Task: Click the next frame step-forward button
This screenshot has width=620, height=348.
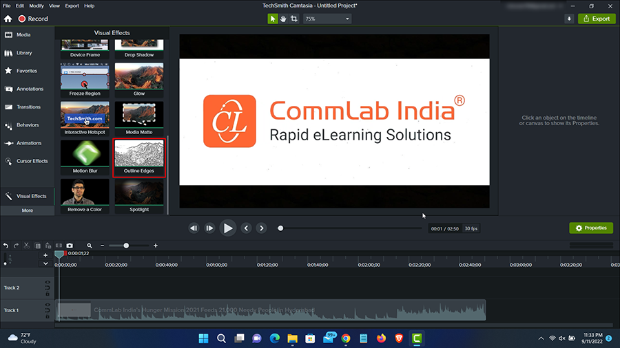Action: tap(209, 228)
